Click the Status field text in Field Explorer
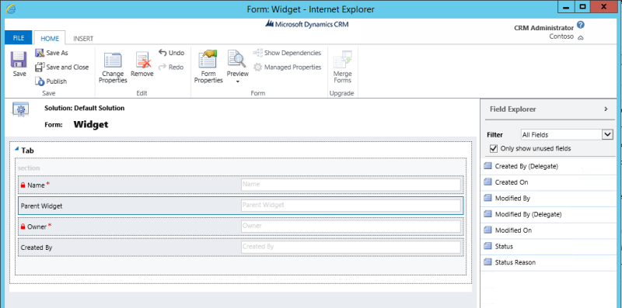The image size is (622, 308). tap(504, 246)
